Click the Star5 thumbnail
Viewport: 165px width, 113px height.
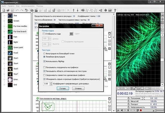pos(10,69)
